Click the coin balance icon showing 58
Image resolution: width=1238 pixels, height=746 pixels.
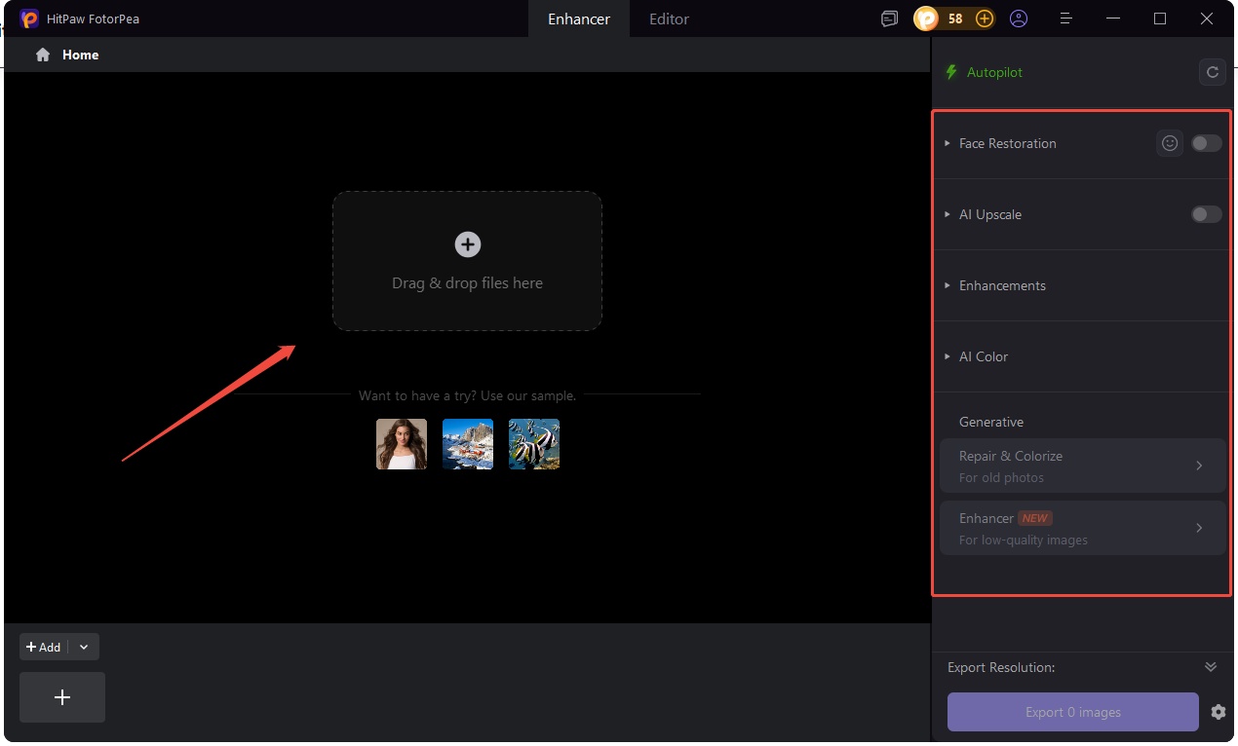point(925,18)
